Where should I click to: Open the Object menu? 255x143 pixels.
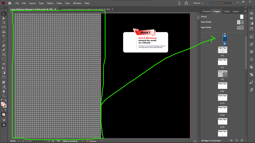[x=50, y=3]
